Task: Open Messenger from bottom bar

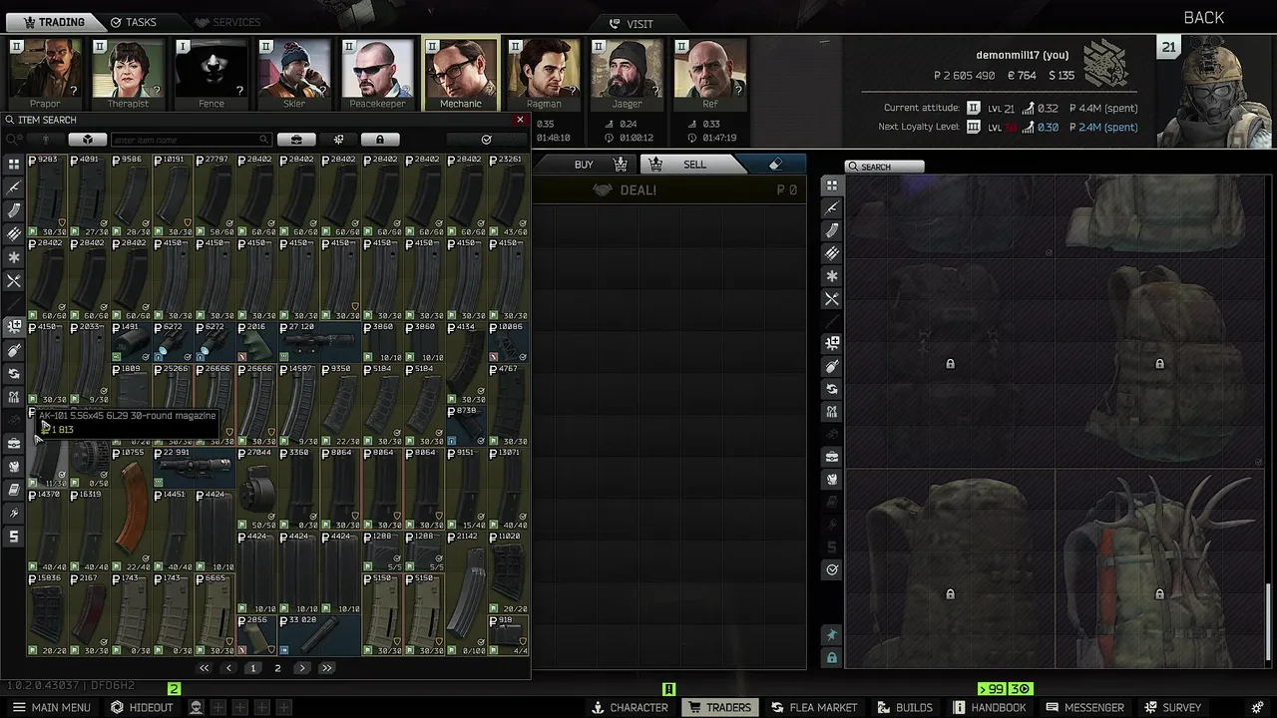Action: tap(1085, 707)
